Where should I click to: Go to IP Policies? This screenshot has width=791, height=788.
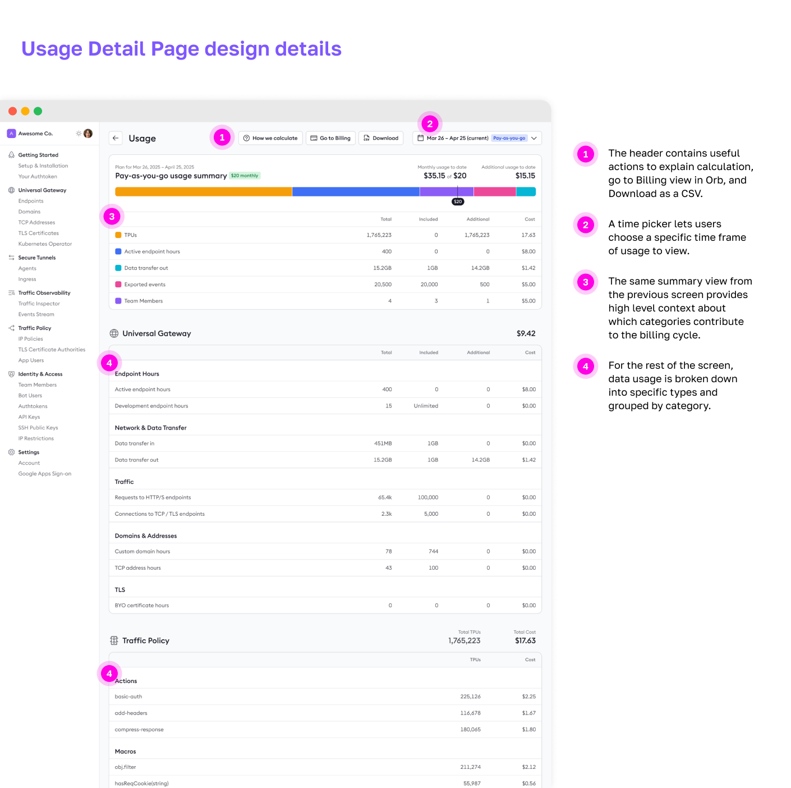[30, 339]
